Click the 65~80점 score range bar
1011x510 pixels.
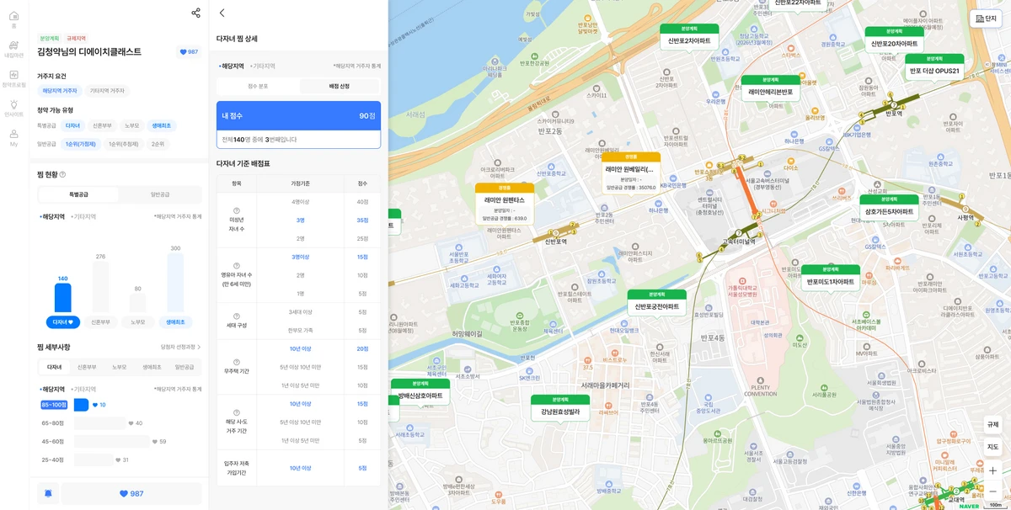[x=99, y=423]
